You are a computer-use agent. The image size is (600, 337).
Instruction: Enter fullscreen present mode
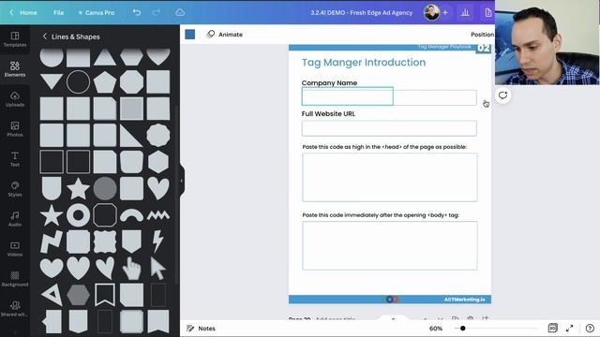pos(570,329)
